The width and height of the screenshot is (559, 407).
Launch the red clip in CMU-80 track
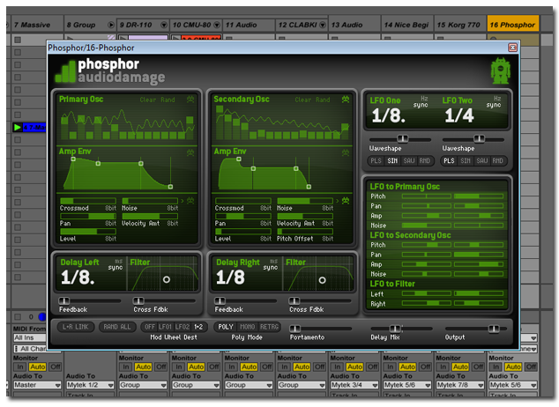175,38
